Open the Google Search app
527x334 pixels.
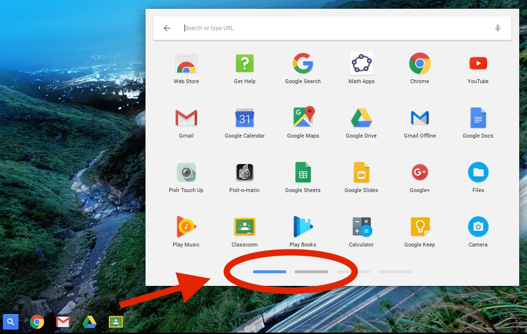(303, 63)
